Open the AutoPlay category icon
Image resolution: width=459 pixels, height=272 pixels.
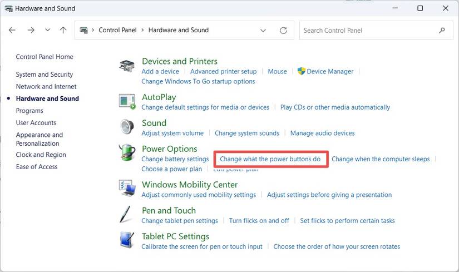click(x=127, y=101)
